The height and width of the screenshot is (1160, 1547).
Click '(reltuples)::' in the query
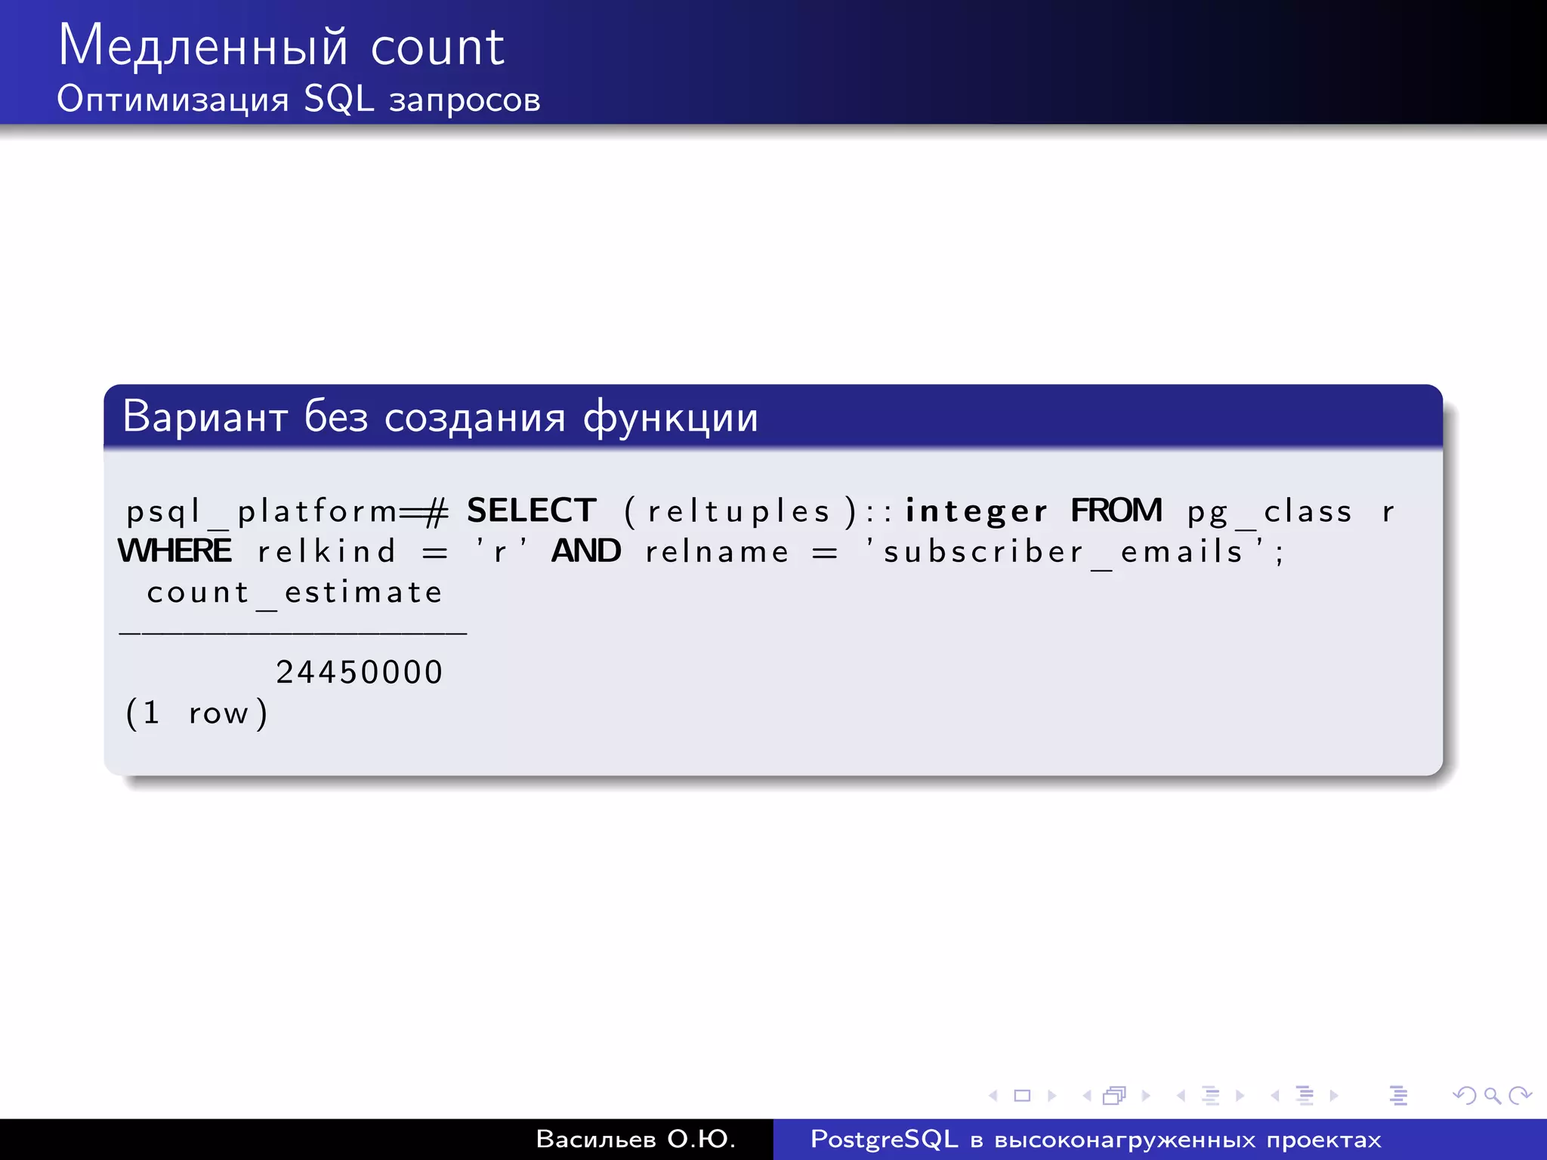point(759,512)
